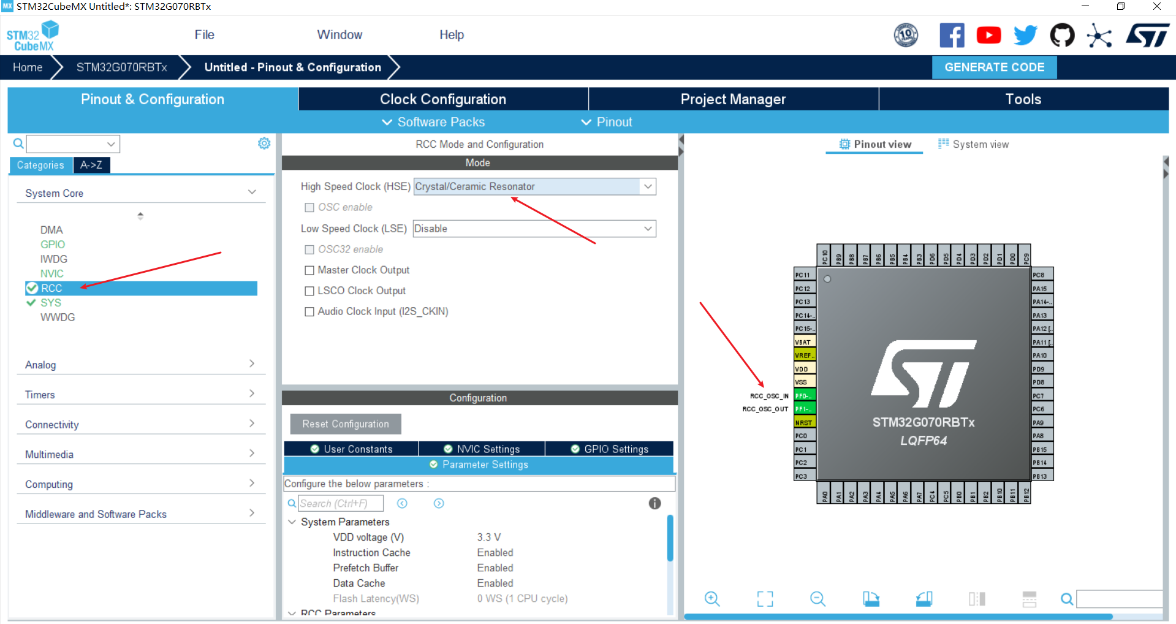Click the fit-to-screen pinout icon

point(765,599)
